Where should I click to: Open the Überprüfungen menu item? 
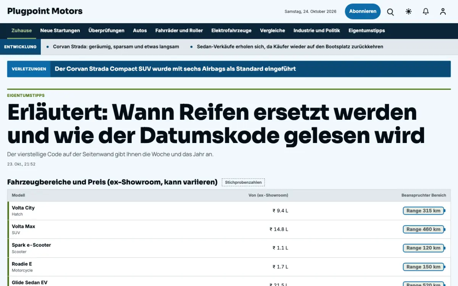106,31
